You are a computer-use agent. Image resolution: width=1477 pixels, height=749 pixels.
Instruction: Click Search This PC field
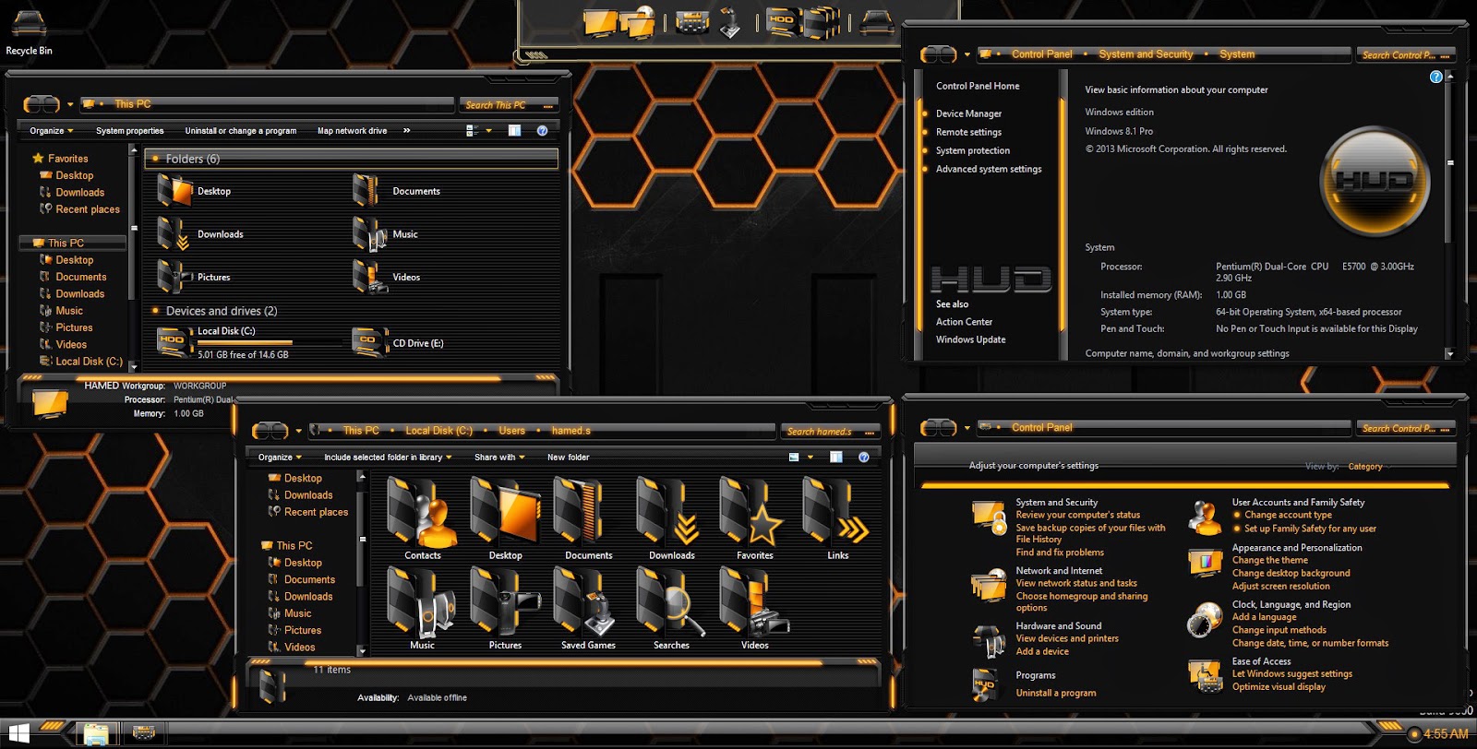coord(509,105)
